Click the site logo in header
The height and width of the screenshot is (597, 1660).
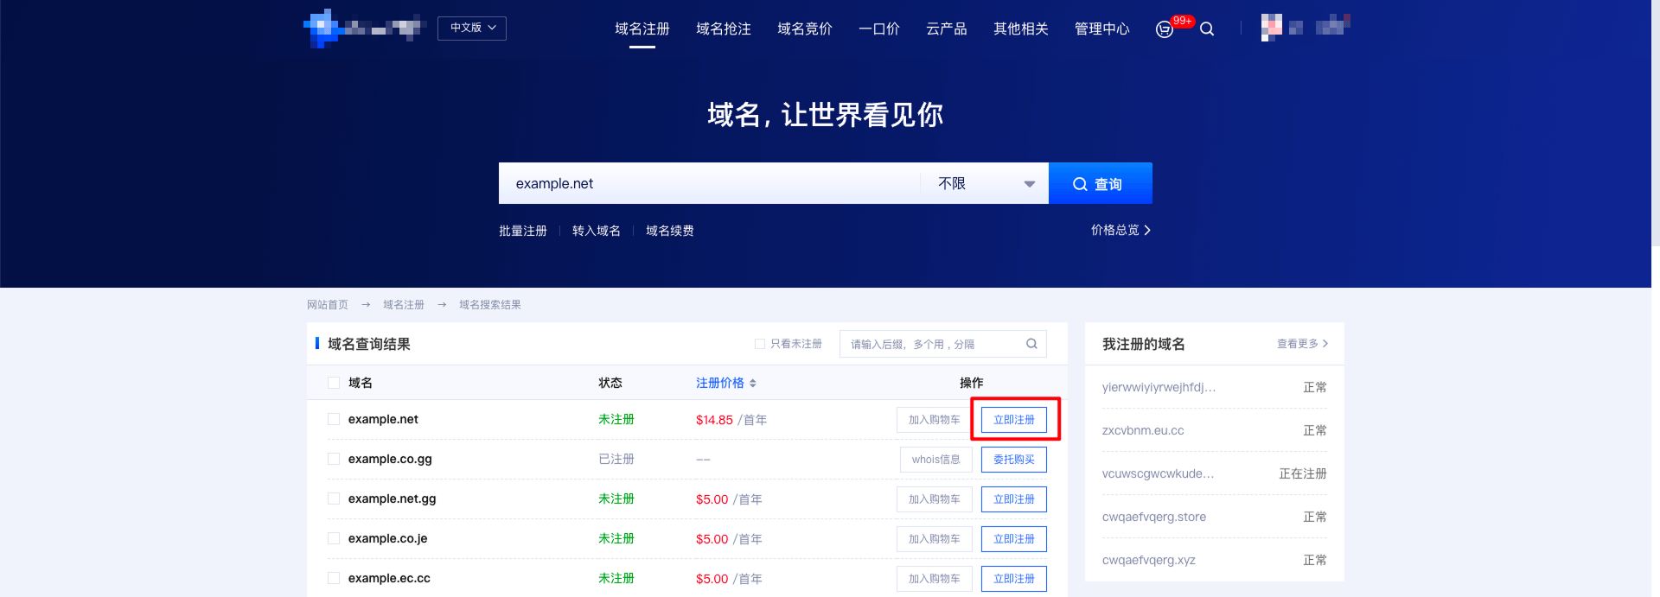(364, 29)
